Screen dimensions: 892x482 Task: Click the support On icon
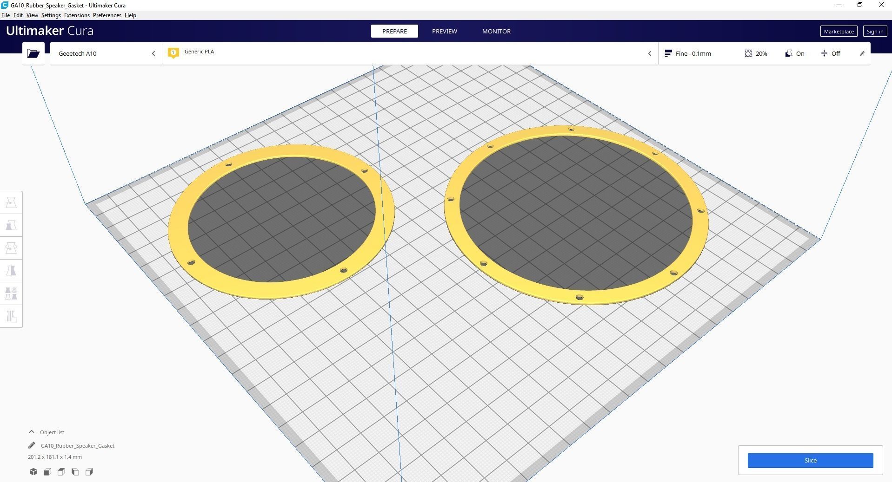[788, 53]
